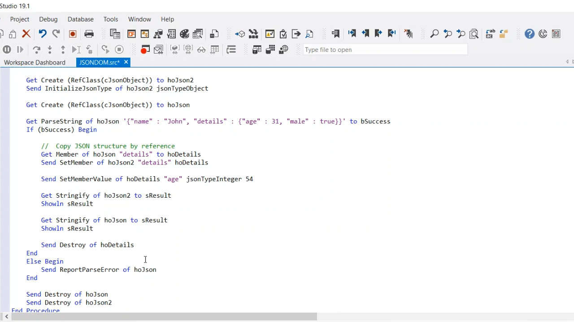Open the Database menu
Screen dimensions: 574x322
tap(81, 19)
